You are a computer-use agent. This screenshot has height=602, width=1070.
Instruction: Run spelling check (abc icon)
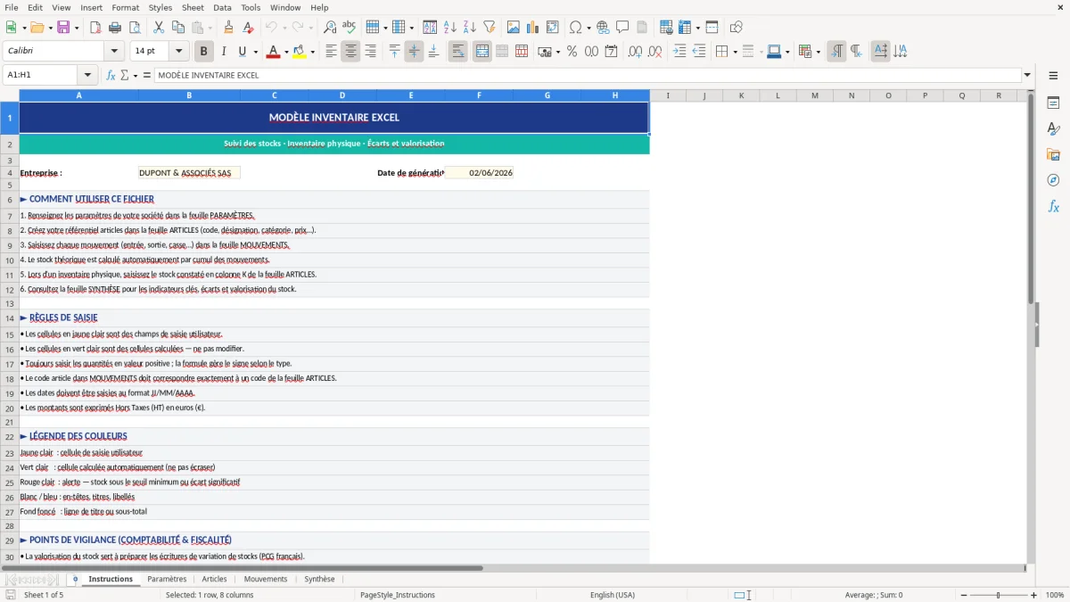pyautogui.click(x=349, y=28)
